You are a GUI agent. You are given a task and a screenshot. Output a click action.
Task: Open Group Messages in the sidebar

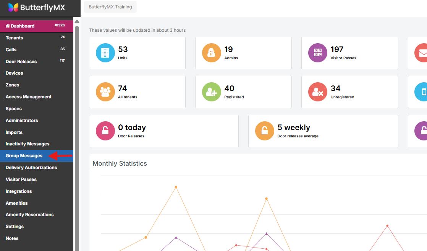(24, 156)
